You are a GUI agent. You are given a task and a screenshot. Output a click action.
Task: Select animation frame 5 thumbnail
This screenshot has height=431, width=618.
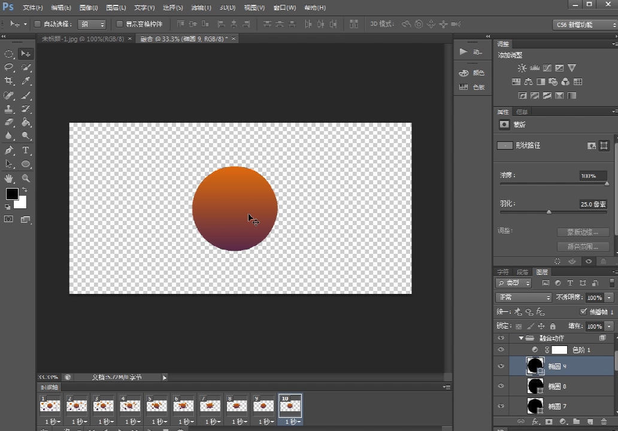pos(156,406)
